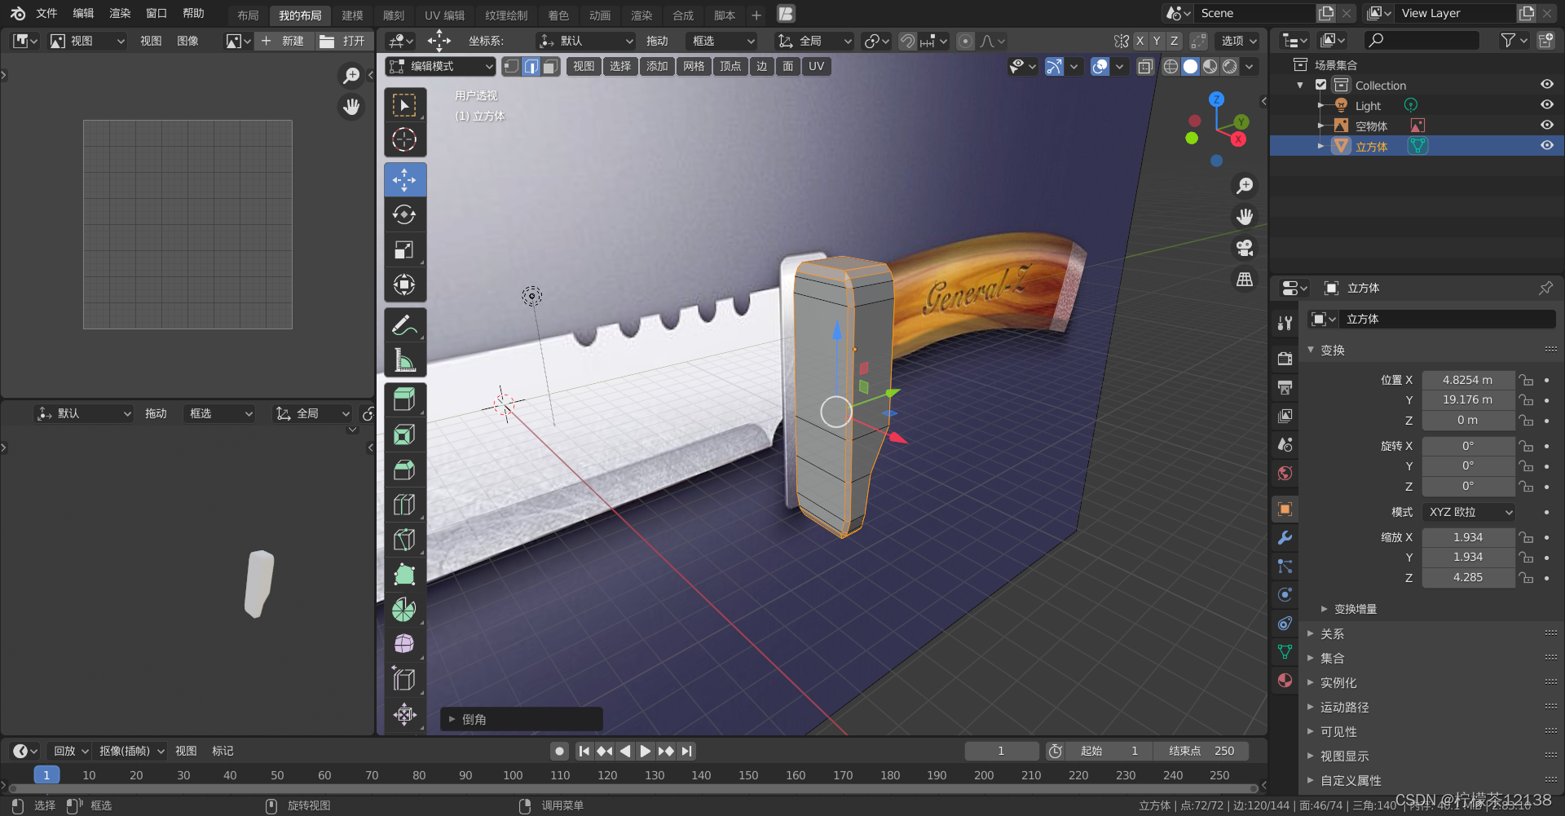Select the Box Select tool
This screenshot has height=816, width=1565.
pos(404,105)
